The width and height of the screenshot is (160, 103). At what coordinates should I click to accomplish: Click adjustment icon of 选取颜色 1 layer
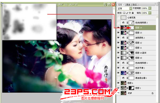pos(123,38)
